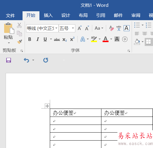Save the document with floppy icon
This screenshot has height=148, width=153.
tap(9, 60)
